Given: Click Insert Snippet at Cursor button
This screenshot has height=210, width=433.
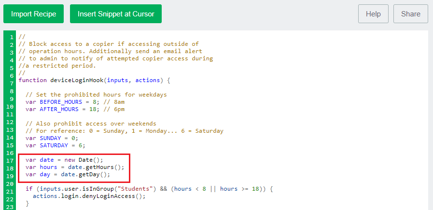Looking at the screenshot, I should point(116,14).
